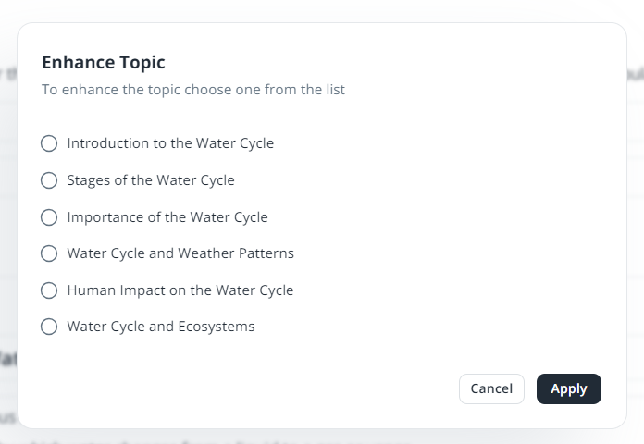Screen dimensions: 644x444
Task: Click the Apply button
Action: (x=568, y=389)
